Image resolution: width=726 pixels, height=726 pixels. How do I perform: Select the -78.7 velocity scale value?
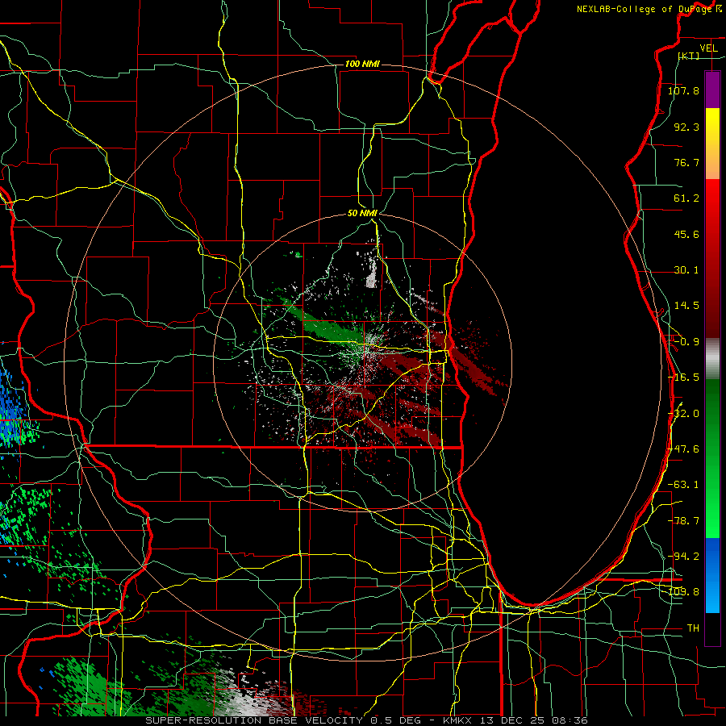point(683,520)
